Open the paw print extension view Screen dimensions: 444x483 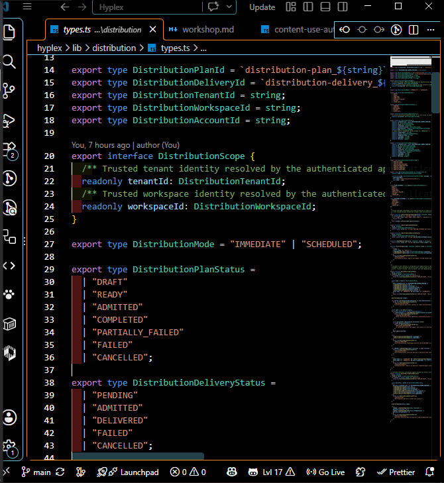(x=9, y=294)
